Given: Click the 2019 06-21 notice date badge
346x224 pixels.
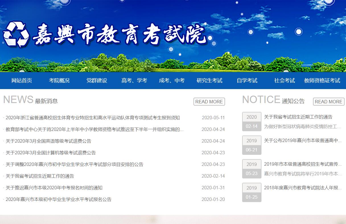Looking at the screenshot, I should (x=252, y=145).
